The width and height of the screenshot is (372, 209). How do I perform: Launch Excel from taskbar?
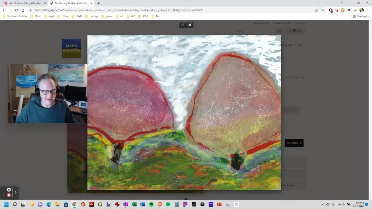[x=134, y=204]
